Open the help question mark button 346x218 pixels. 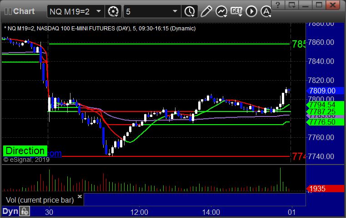click(x=278, y=5)
